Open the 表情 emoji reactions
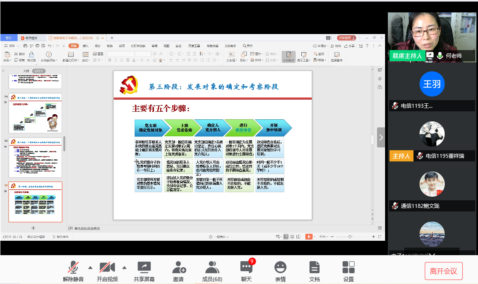This screenshot has height=284, width=478. pyautogui.click(x=280, y=267)
